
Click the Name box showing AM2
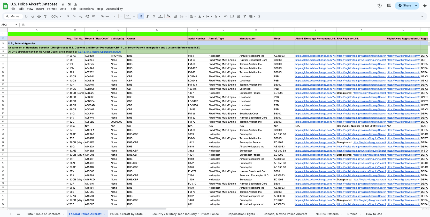pos(9,25)
